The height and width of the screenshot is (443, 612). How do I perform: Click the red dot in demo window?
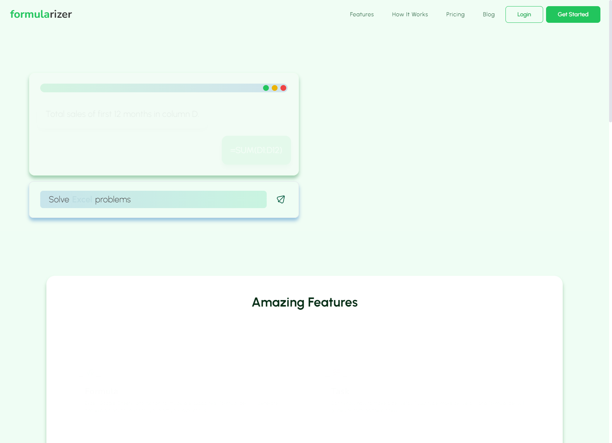click(x=283, y=88)
